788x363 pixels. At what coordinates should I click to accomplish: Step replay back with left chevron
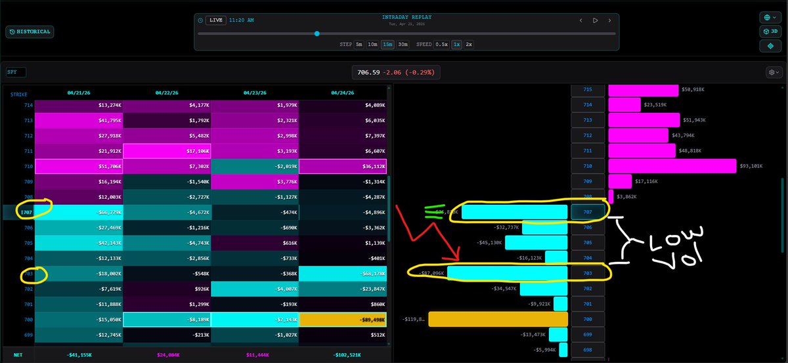tap(580, 20)
